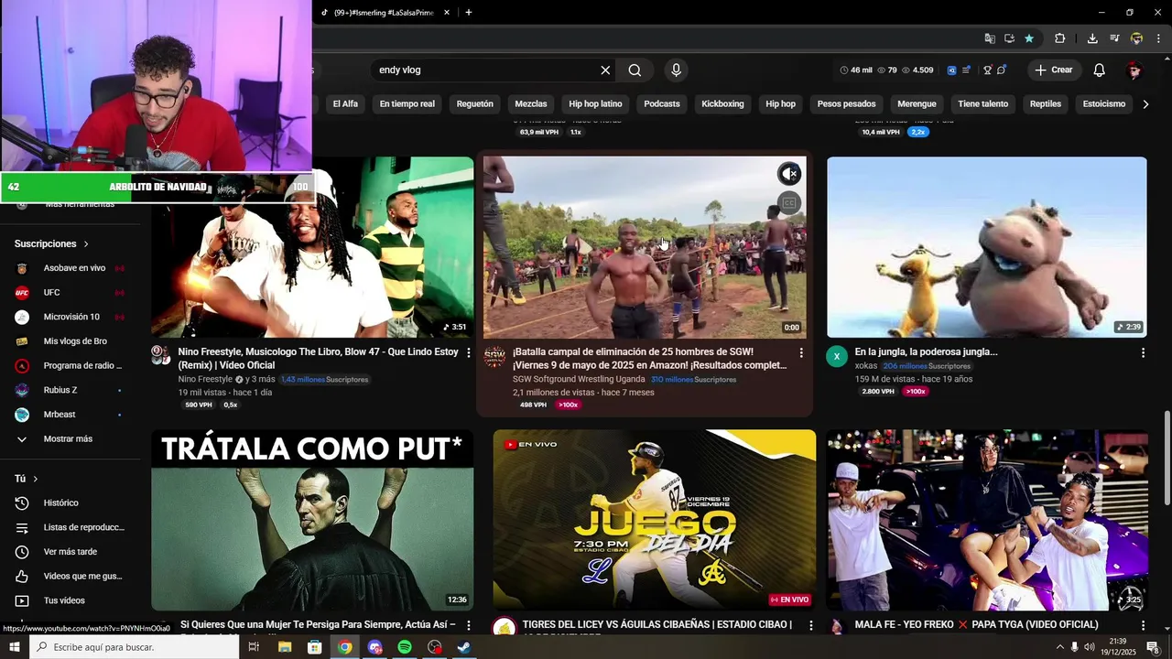Select the Estoicismo filter chip
1172x659 pixels.
tap(1103, 104)
